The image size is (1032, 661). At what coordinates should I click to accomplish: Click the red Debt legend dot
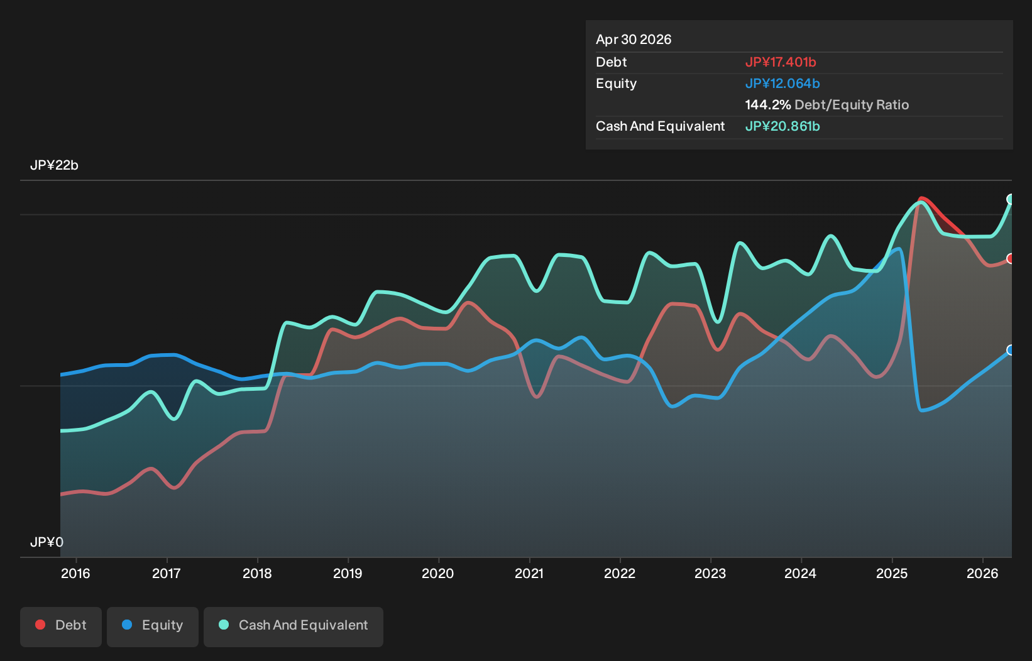click(x=40, y=625)
